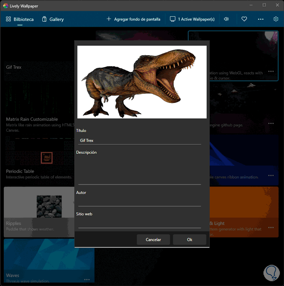Select the Periodic Table wallpaper card
This screenshot has height=286, width=284.
pos(39,160)
